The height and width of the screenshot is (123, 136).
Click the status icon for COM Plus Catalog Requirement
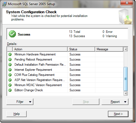point(10,75)
